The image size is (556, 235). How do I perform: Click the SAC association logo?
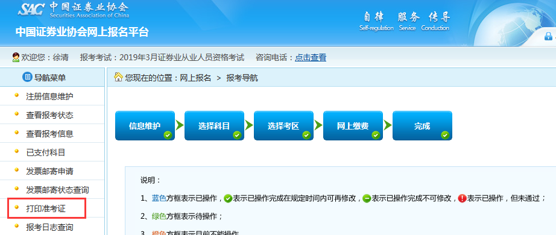tap(74, 10)
